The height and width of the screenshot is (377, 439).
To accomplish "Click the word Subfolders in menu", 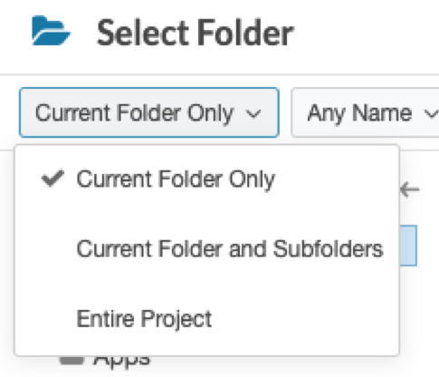I will [328, 249].
